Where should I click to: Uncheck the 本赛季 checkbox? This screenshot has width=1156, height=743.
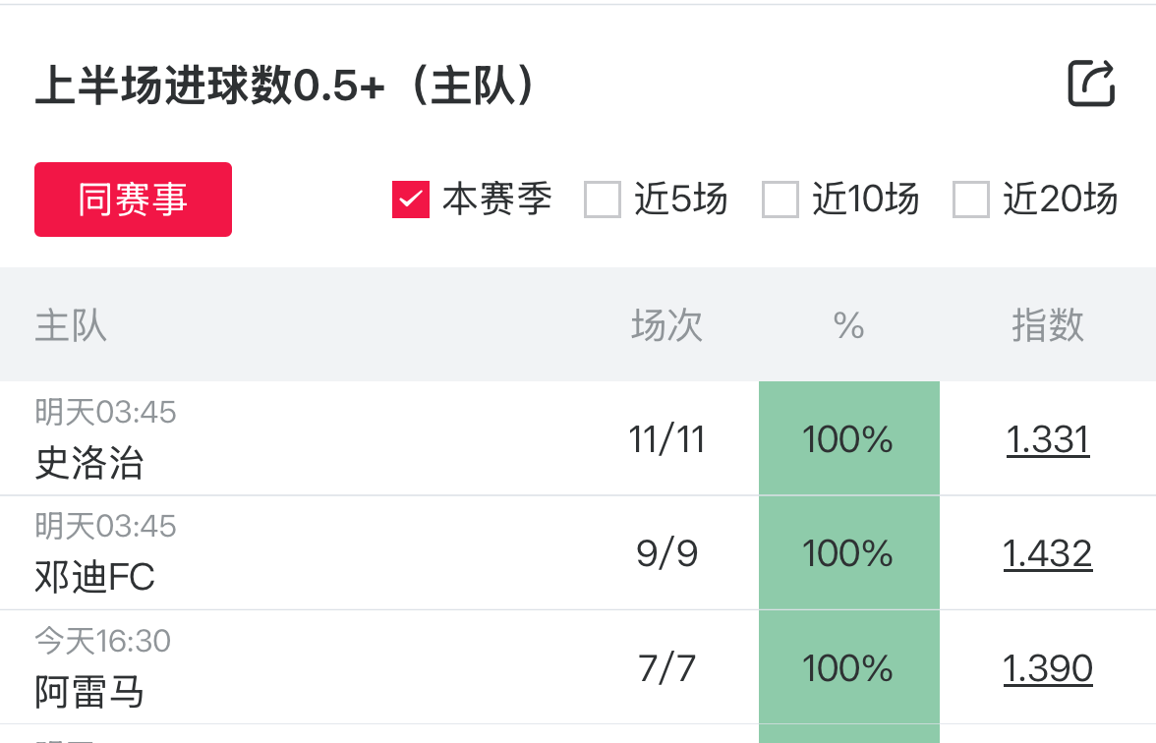click(x=410, y=200)
